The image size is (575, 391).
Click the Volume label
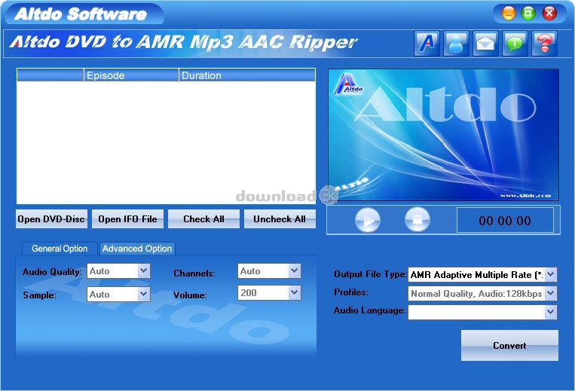coord(190,295)
